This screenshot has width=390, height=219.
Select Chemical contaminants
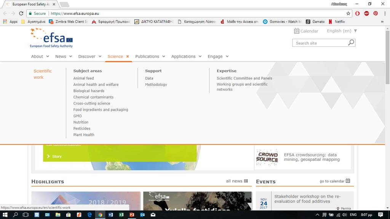(x=93, y=97)
